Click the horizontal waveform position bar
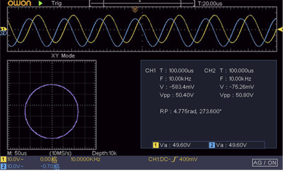This screenshot has width=283, height=171. point(142,3)
